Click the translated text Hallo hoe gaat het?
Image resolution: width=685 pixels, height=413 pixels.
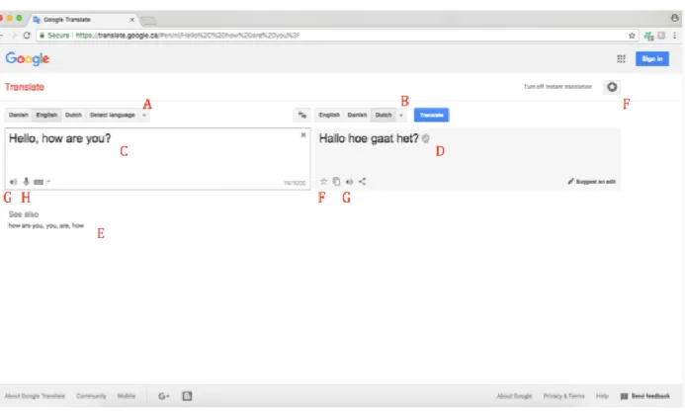click(x=369, y=138)
